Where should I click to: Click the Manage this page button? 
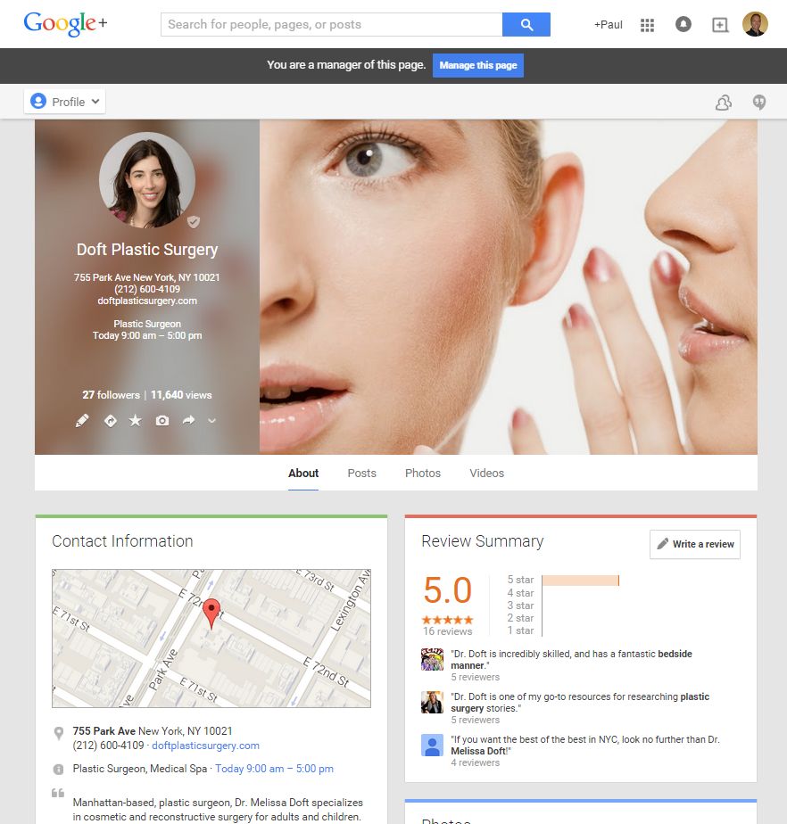(478, 65)
